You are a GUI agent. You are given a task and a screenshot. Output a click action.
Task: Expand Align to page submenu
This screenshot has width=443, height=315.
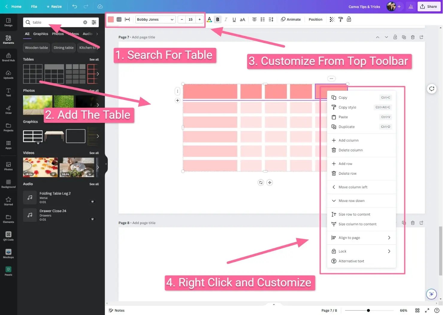point(361,238)
